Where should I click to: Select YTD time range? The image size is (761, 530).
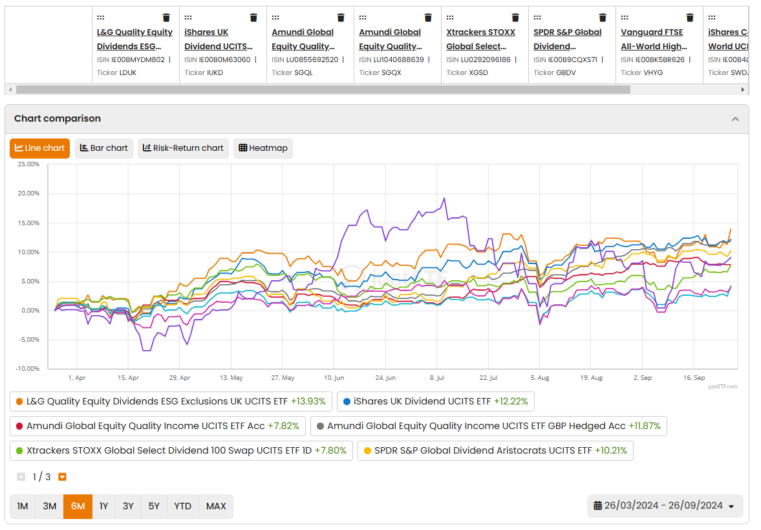tap(182, 506)
